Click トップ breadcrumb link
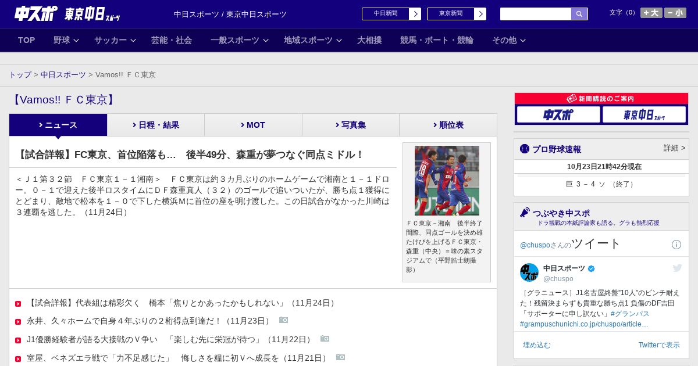This screenshot has height=366, width=698. click(x=20, y=75)
